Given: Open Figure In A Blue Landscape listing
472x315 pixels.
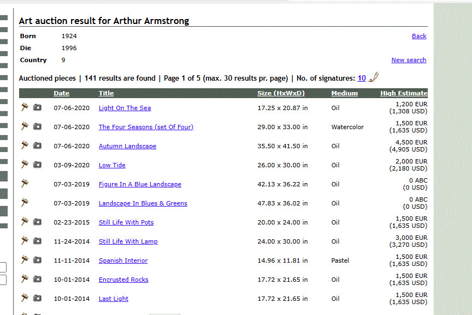Looking at the screenshot, I should pyautogui.click(x=140, y=184).
